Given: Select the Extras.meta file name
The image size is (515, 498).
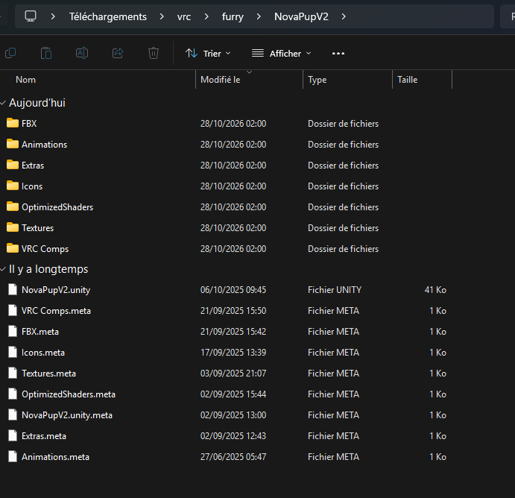Looking at the screenshot, I should click(44, 436).
